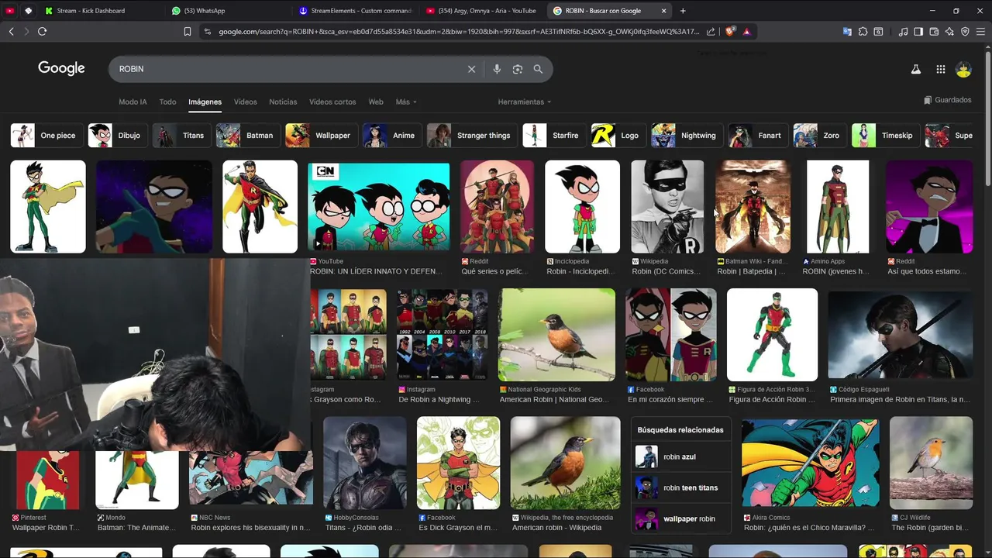The image size is (992, 558).
Task: Open Search Labs flask icon
Action: [915, 69]
